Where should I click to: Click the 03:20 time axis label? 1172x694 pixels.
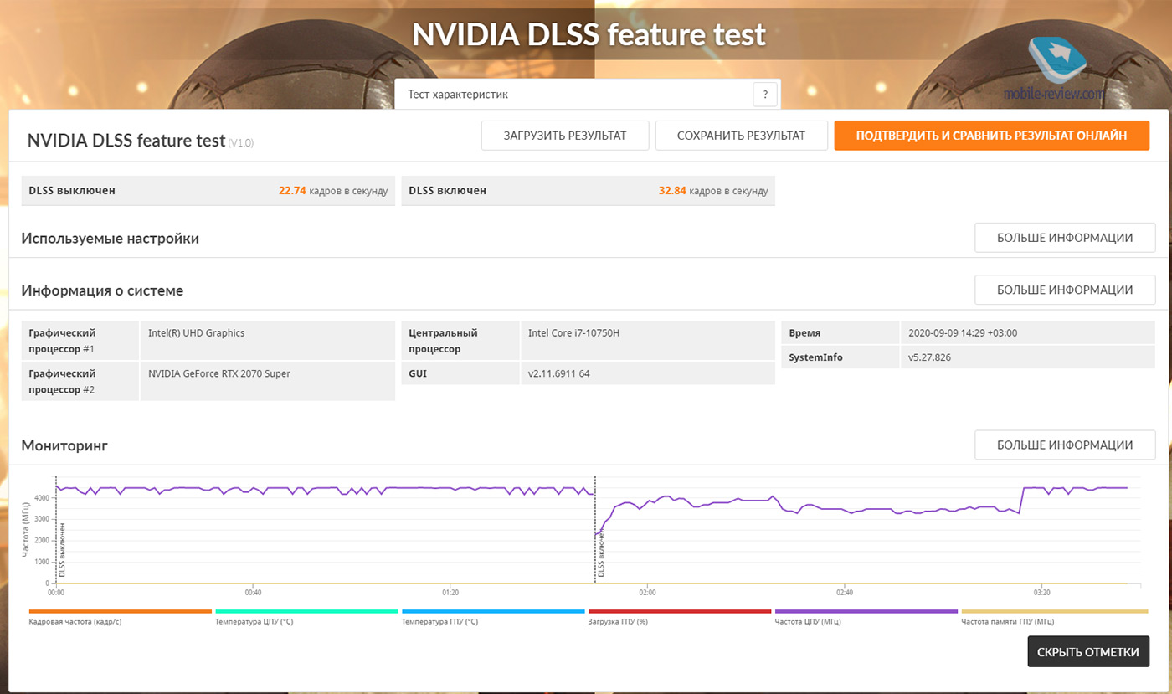tap(1041, 593)
